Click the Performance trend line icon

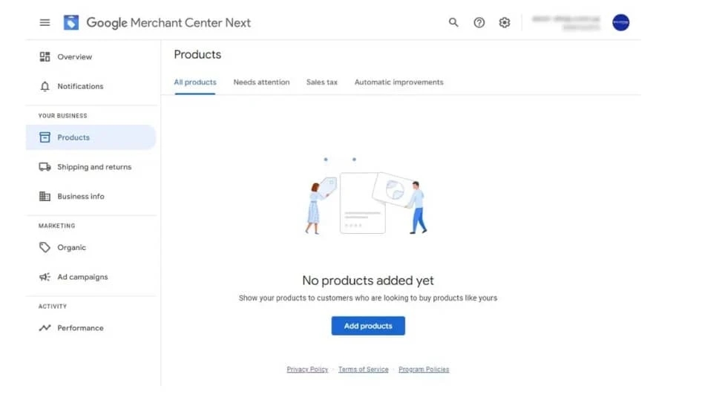[45, 328]
